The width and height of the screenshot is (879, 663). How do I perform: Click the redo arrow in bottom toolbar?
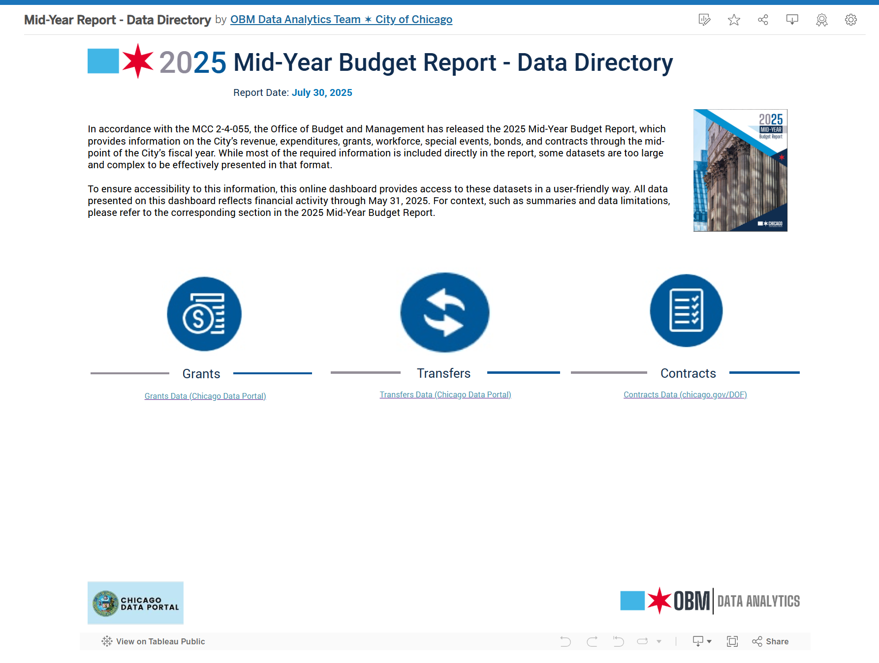click(592, 641)
